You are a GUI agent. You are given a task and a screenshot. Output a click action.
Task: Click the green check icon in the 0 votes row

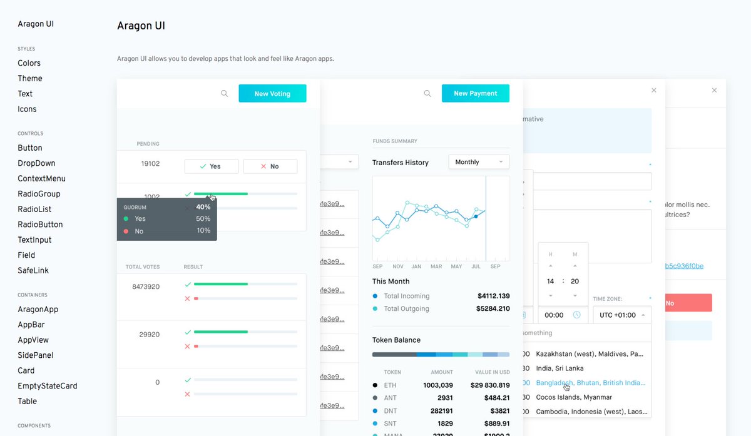point(188,380)
